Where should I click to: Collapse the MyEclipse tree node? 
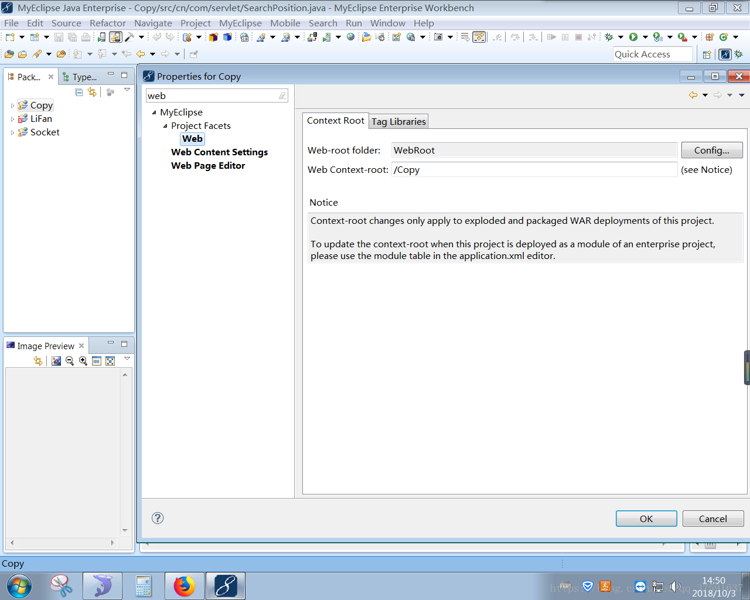pos(154,112)
